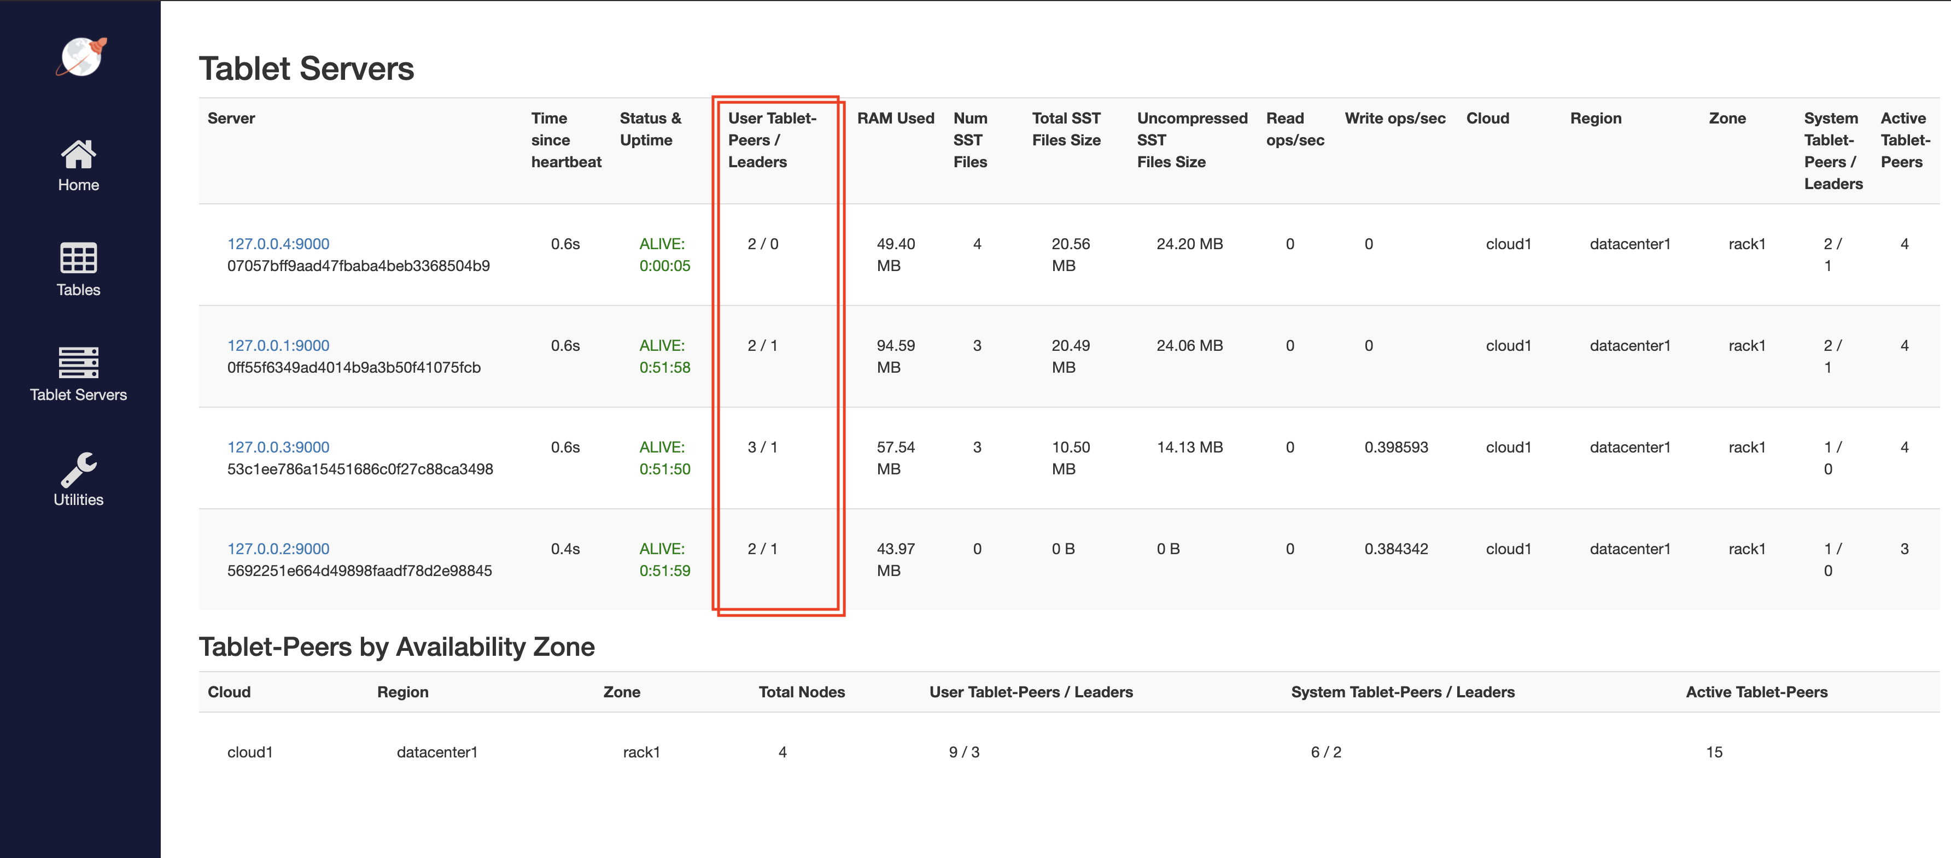Open the Home sidebar label

[78, 185]
